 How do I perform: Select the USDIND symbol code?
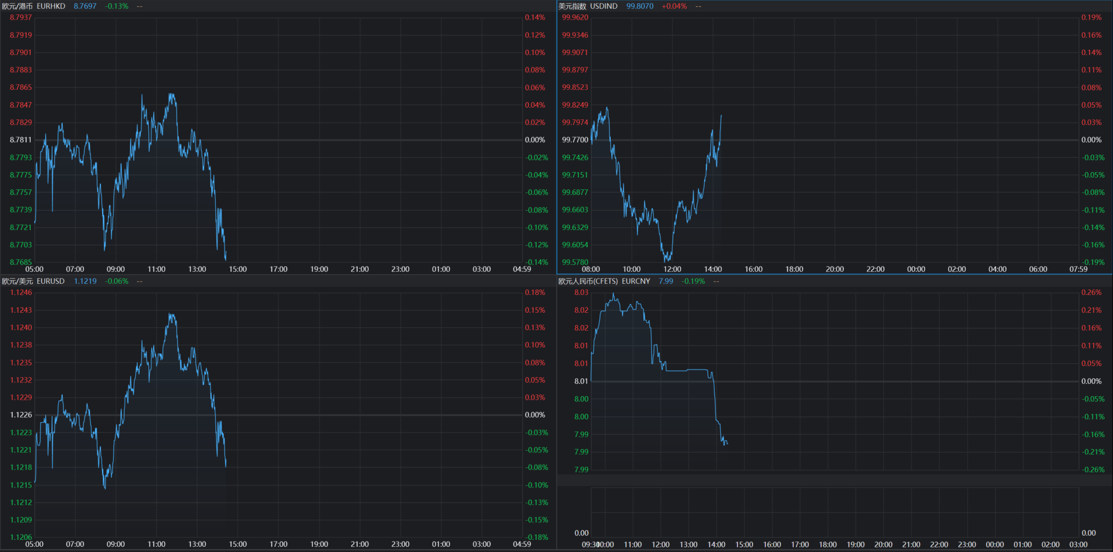(604, 6)
